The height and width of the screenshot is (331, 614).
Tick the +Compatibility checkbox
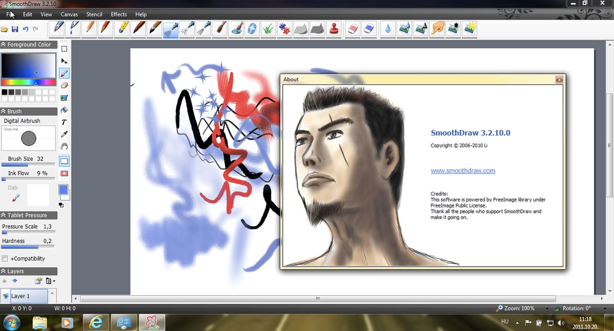(5, 259)
